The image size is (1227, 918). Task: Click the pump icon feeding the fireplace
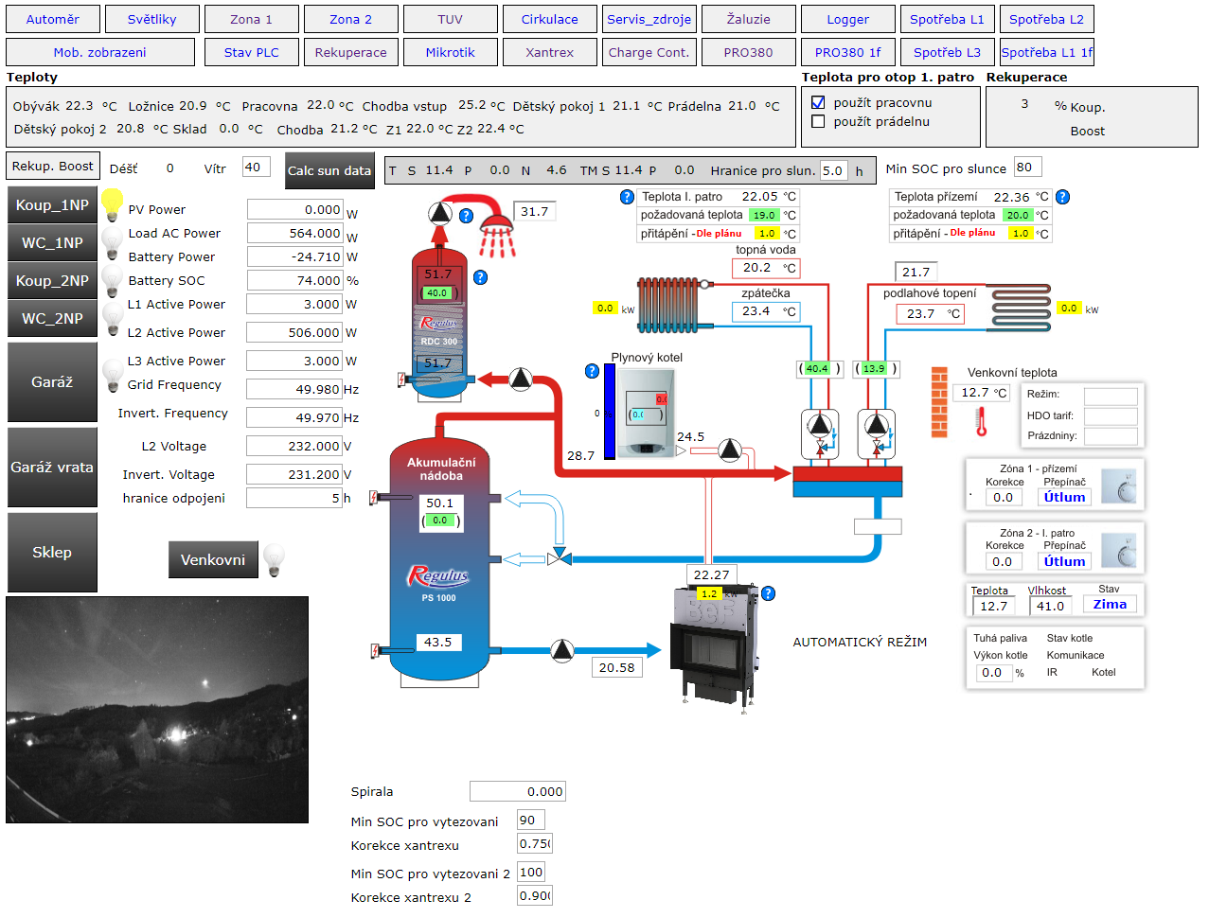pos(562,650)
